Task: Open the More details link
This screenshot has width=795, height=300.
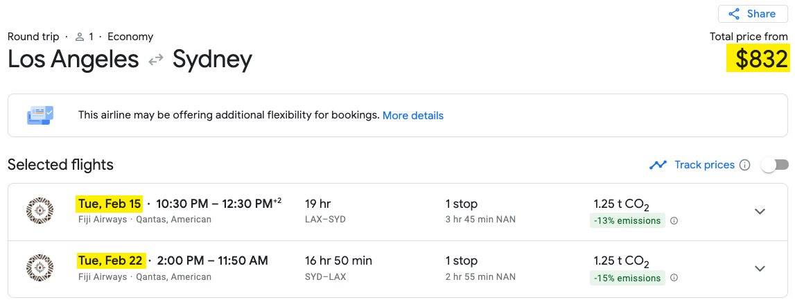Action: 412,116
